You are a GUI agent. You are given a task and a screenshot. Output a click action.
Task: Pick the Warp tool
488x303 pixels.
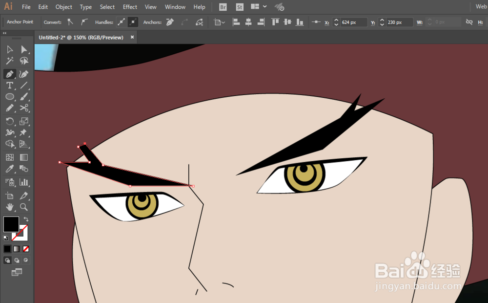click(10, 132)
